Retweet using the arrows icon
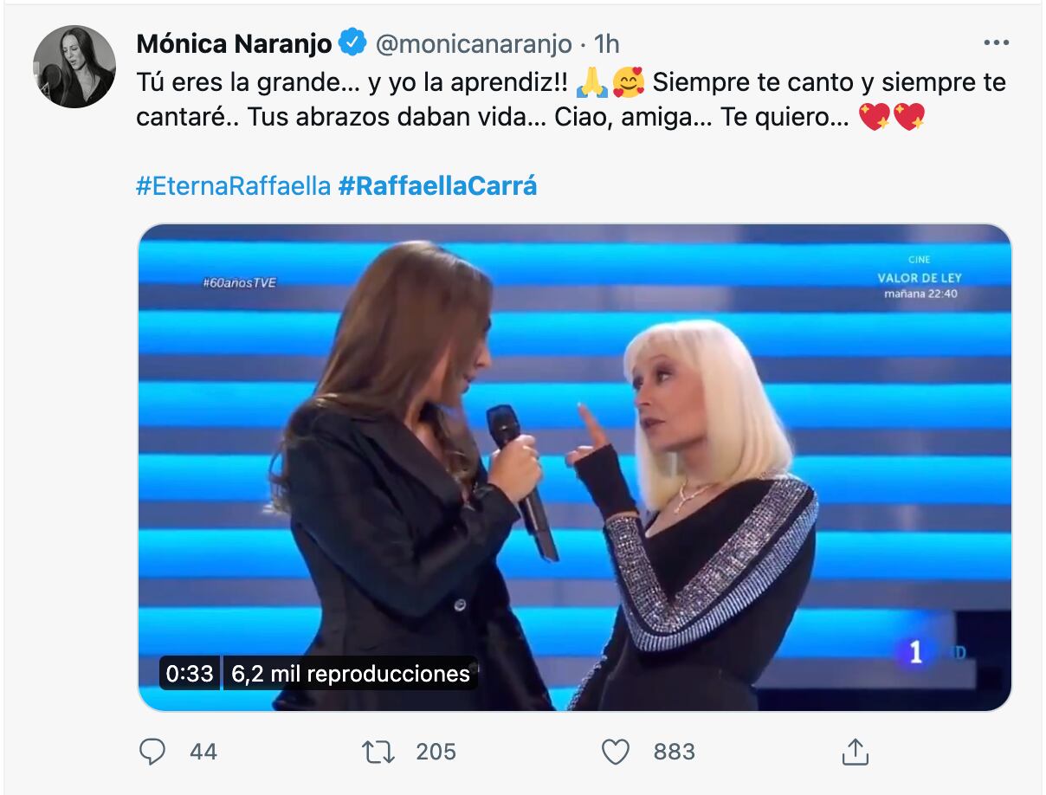Image resolution: width=1046 pixels, height=795 pixels. 377,752
